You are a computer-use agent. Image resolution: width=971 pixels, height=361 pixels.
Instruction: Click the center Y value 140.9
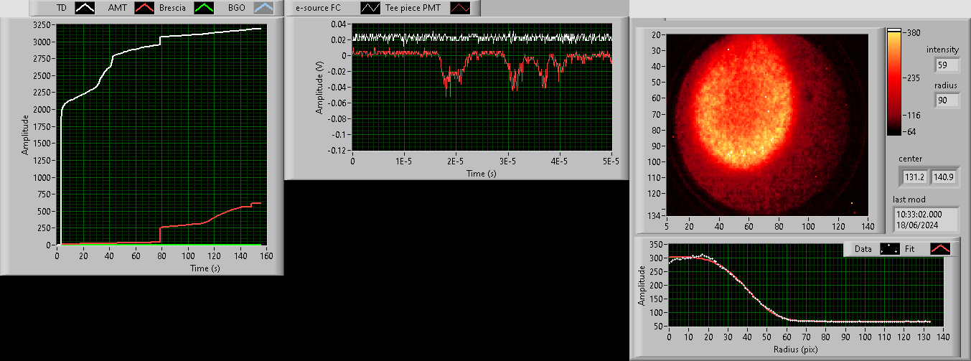(x=943, y=176)
